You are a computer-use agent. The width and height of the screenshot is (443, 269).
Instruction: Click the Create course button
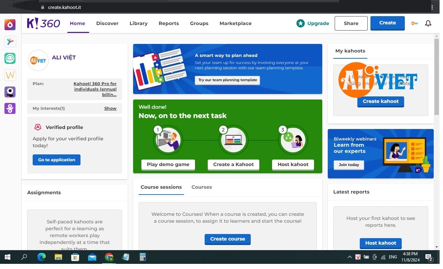click(x=228, y=239)
